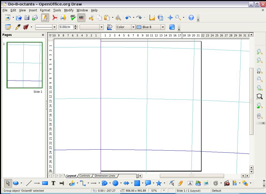The image size is (266, 194).
Task: Click the line width 0.00cm field
Action: tap(66, 27)
